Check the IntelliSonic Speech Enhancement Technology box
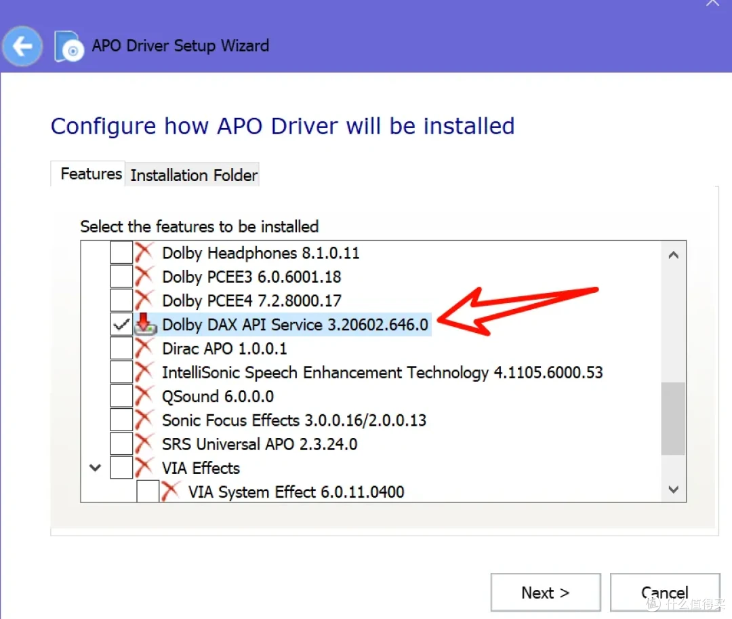 (121, 372)
